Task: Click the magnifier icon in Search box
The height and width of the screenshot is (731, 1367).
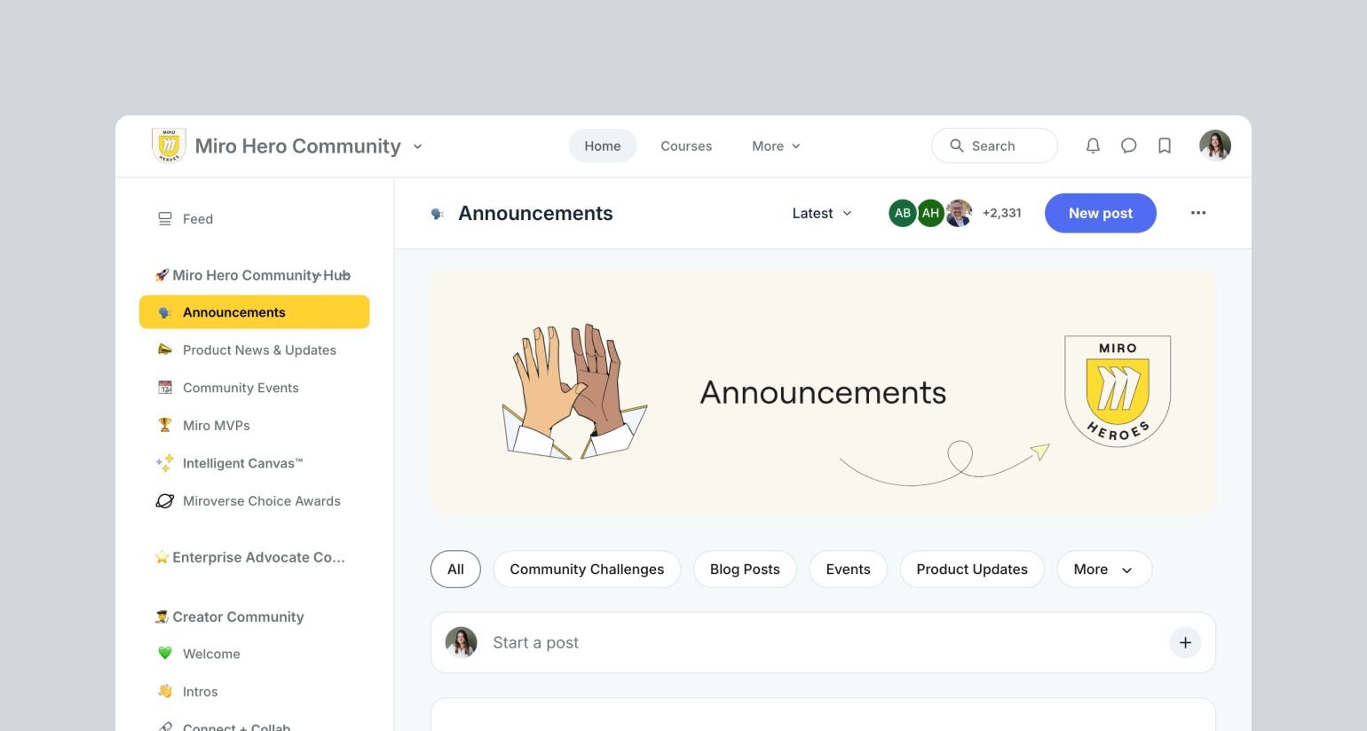Action: point(956,145)
